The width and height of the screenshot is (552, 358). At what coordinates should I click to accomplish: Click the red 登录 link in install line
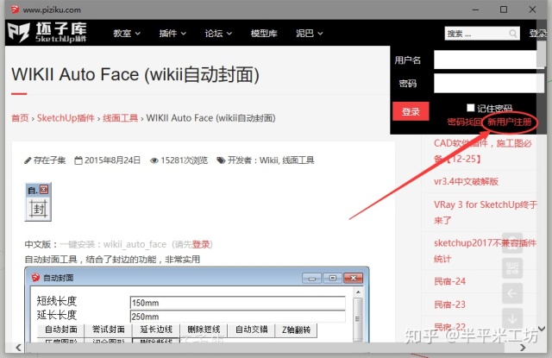tap(201, 244)
